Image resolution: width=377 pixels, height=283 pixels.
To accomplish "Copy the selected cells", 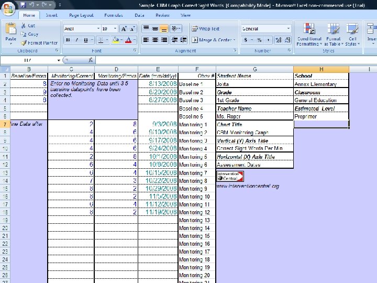I will (29, 34).
